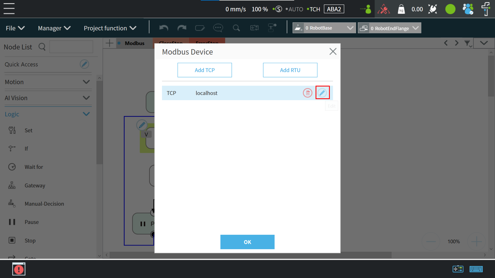The image size is (495, 278).
Task: Open the on-screen keyboard icon
Action: click(476, 269)
